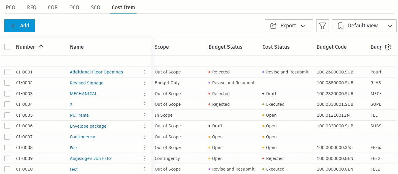Viewport: 398px width, 174px height.
Task: Open three-dot menu for RC Frame row
Action: pos(145,115)
